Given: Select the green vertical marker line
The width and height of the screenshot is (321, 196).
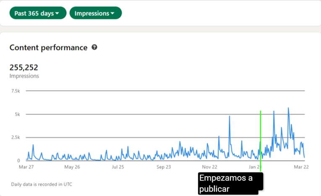Looking at the screenshot, I should coord(261,141).
